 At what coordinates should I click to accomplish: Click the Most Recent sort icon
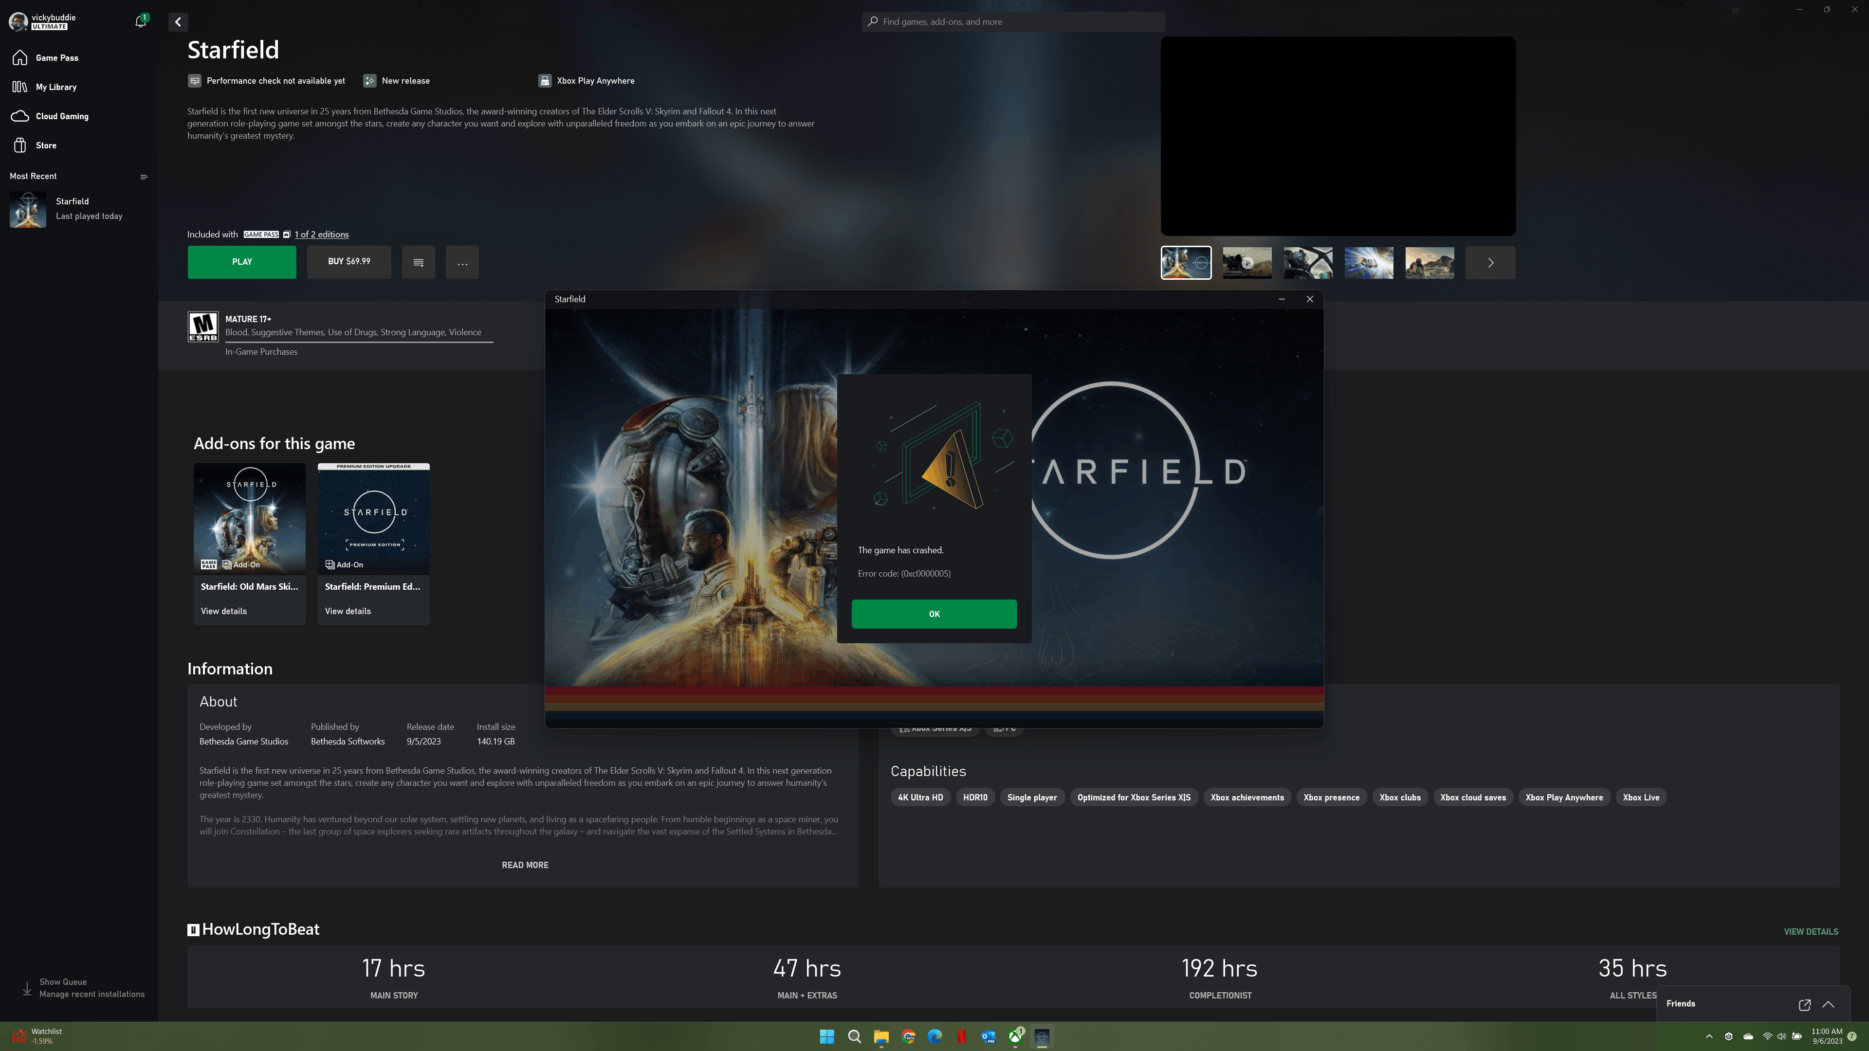[x=144, y=176]
